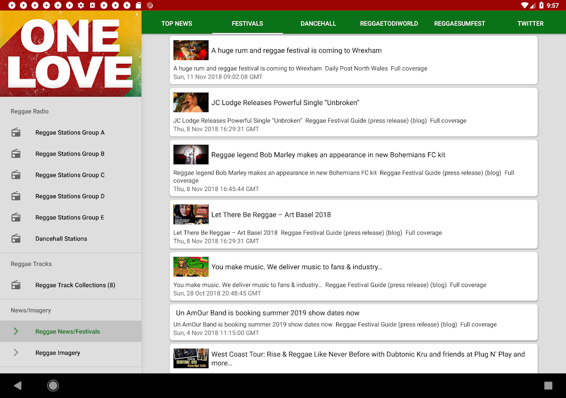This screenshot has height=398, width=566.
Task: Click date 'Sun, 4 Nov 2018 11:15:00 GMT'
Action: point(216,333)
